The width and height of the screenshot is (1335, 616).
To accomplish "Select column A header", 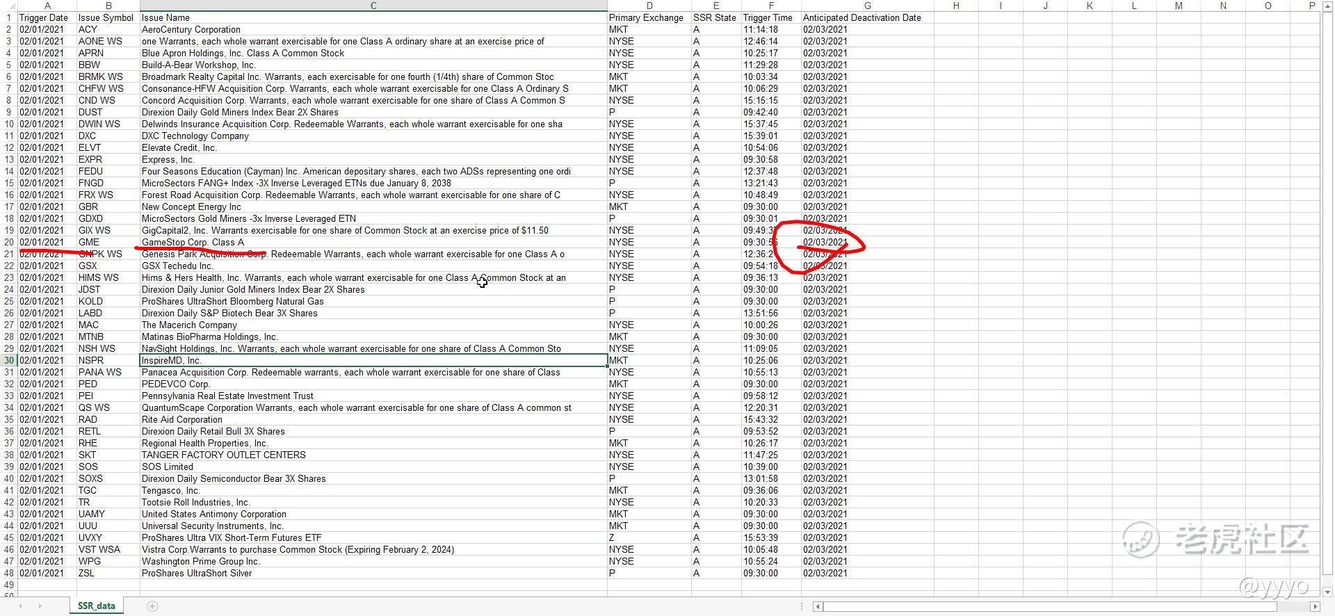I will pyautogui.click(x=47, y=6).
